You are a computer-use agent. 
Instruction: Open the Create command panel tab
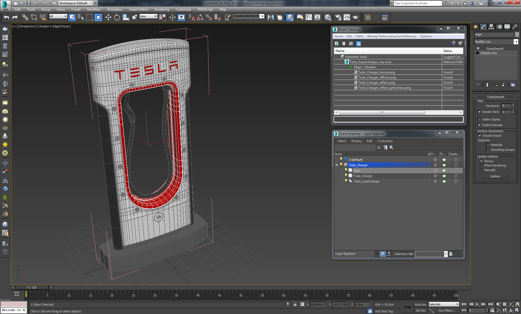tap(475, 27)
